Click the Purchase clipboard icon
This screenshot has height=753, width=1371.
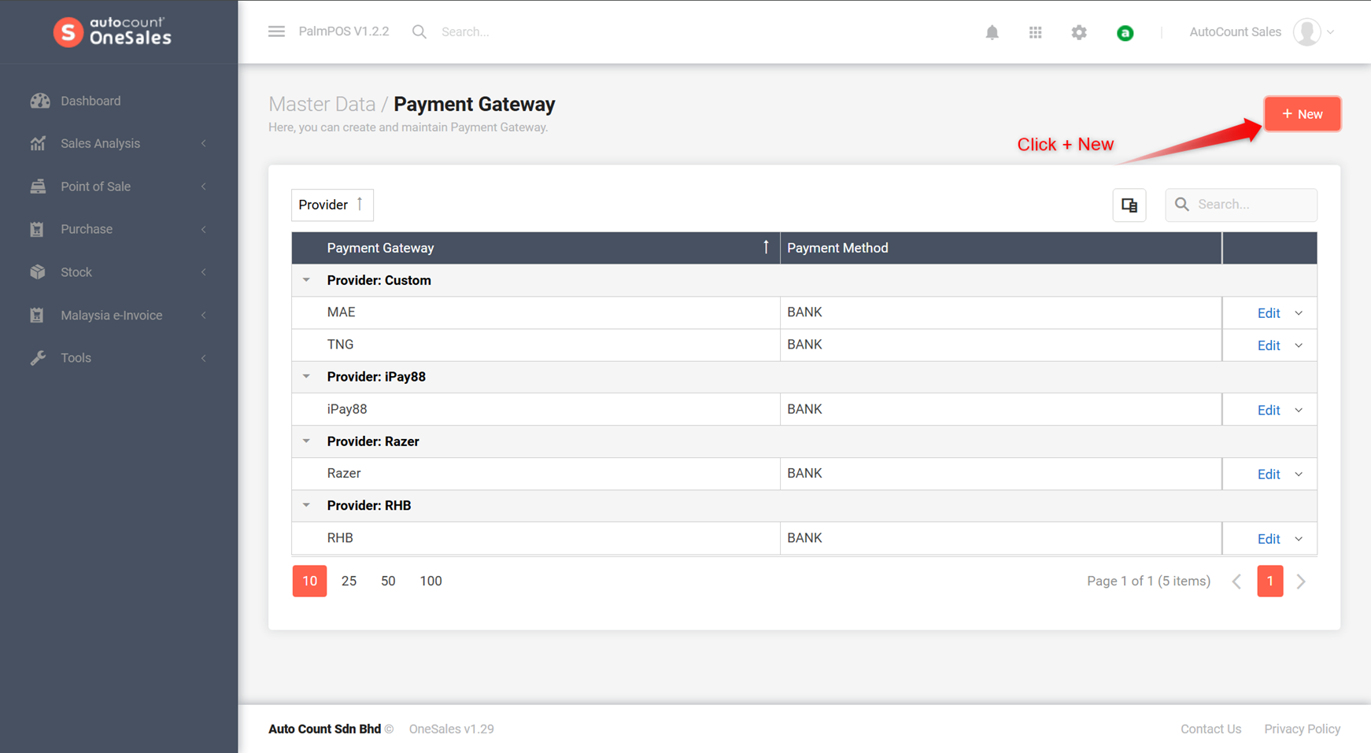tap(37, 229)
